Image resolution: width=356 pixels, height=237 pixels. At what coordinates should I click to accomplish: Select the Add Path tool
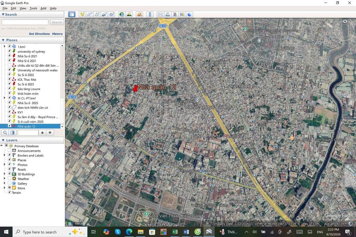[97, 15]
